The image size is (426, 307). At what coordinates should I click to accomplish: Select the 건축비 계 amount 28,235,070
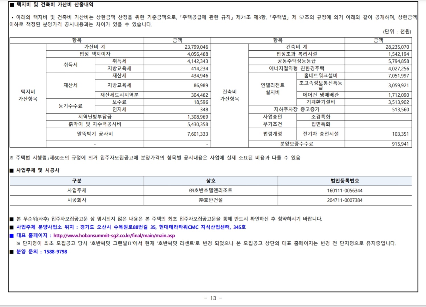coord(397,47)
